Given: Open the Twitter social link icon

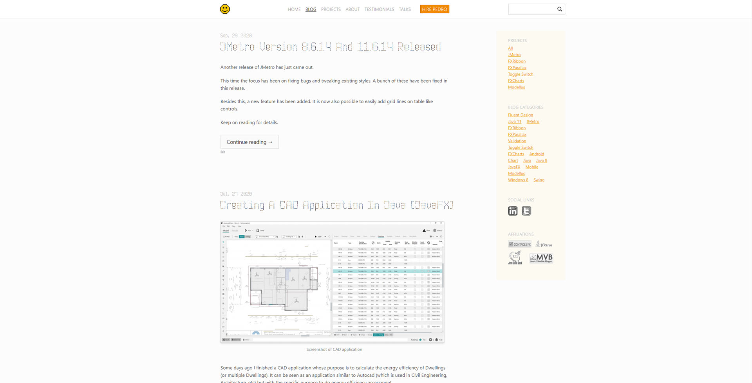Looking at the screenshot, I should (526, 211).
